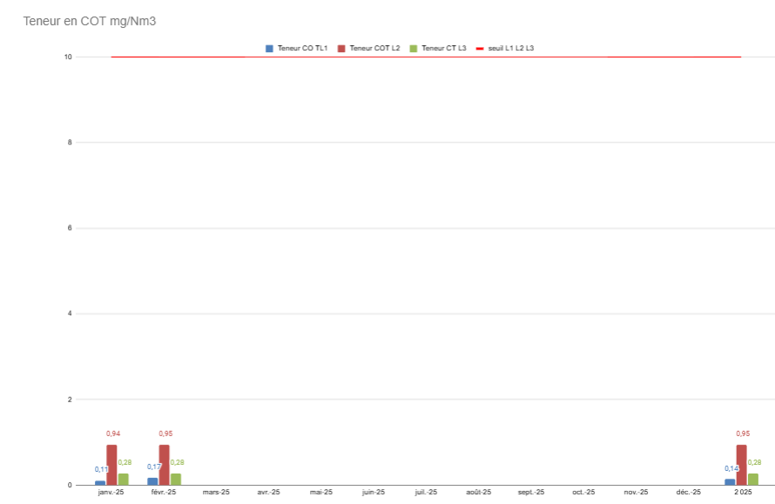Click the red janv.-25 bar labeled 0,94
This screenshot has height=504, width=775.
[x=111, y=465]
